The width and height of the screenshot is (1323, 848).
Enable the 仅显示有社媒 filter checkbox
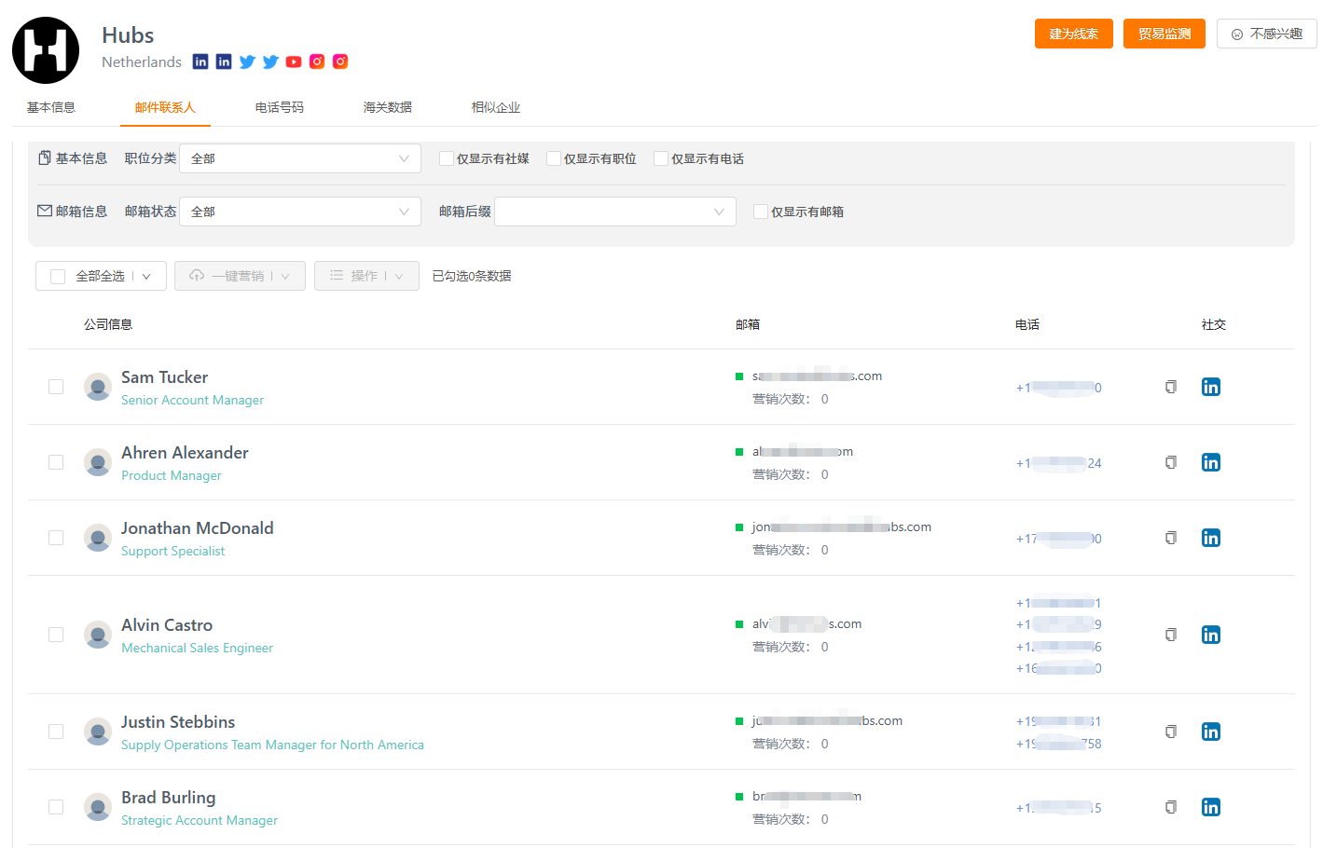click(x=447, y=158)
